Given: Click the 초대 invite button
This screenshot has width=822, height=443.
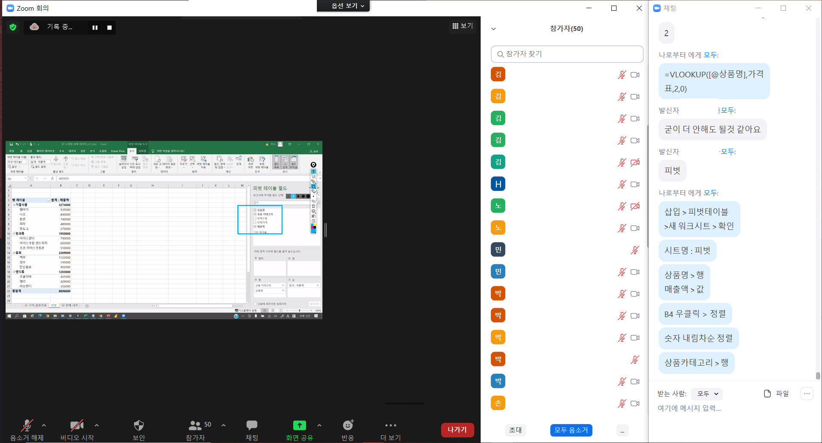Looking at the screenshot, I should pos(515,430).
